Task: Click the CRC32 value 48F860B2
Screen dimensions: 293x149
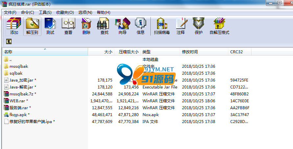Action: [239, 94]
